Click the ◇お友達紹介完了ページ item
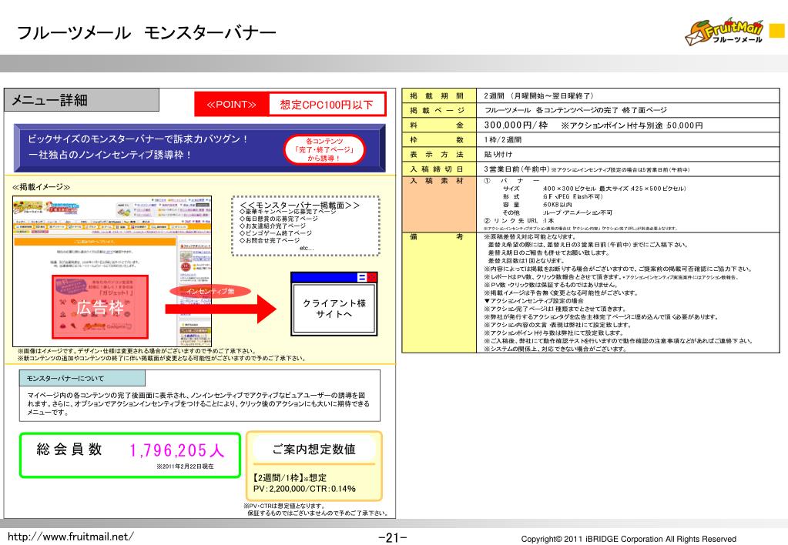 click(x=273, y=226)
